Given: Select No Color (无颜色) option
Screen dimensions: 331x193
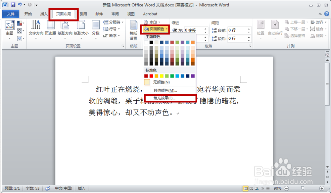Looking at the screenshot, I should tap(169, 82).
